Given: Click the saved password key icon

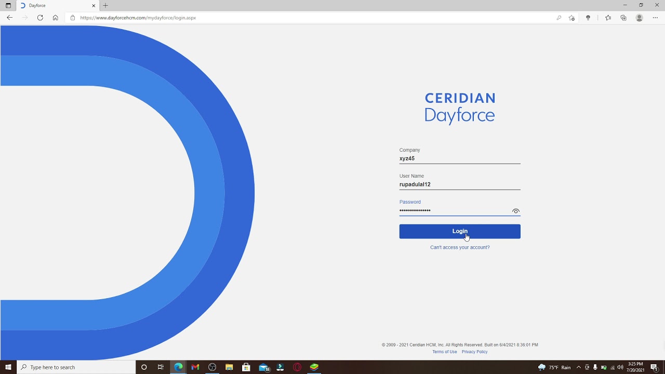Looking at the screenshot, I should (559, 18).
